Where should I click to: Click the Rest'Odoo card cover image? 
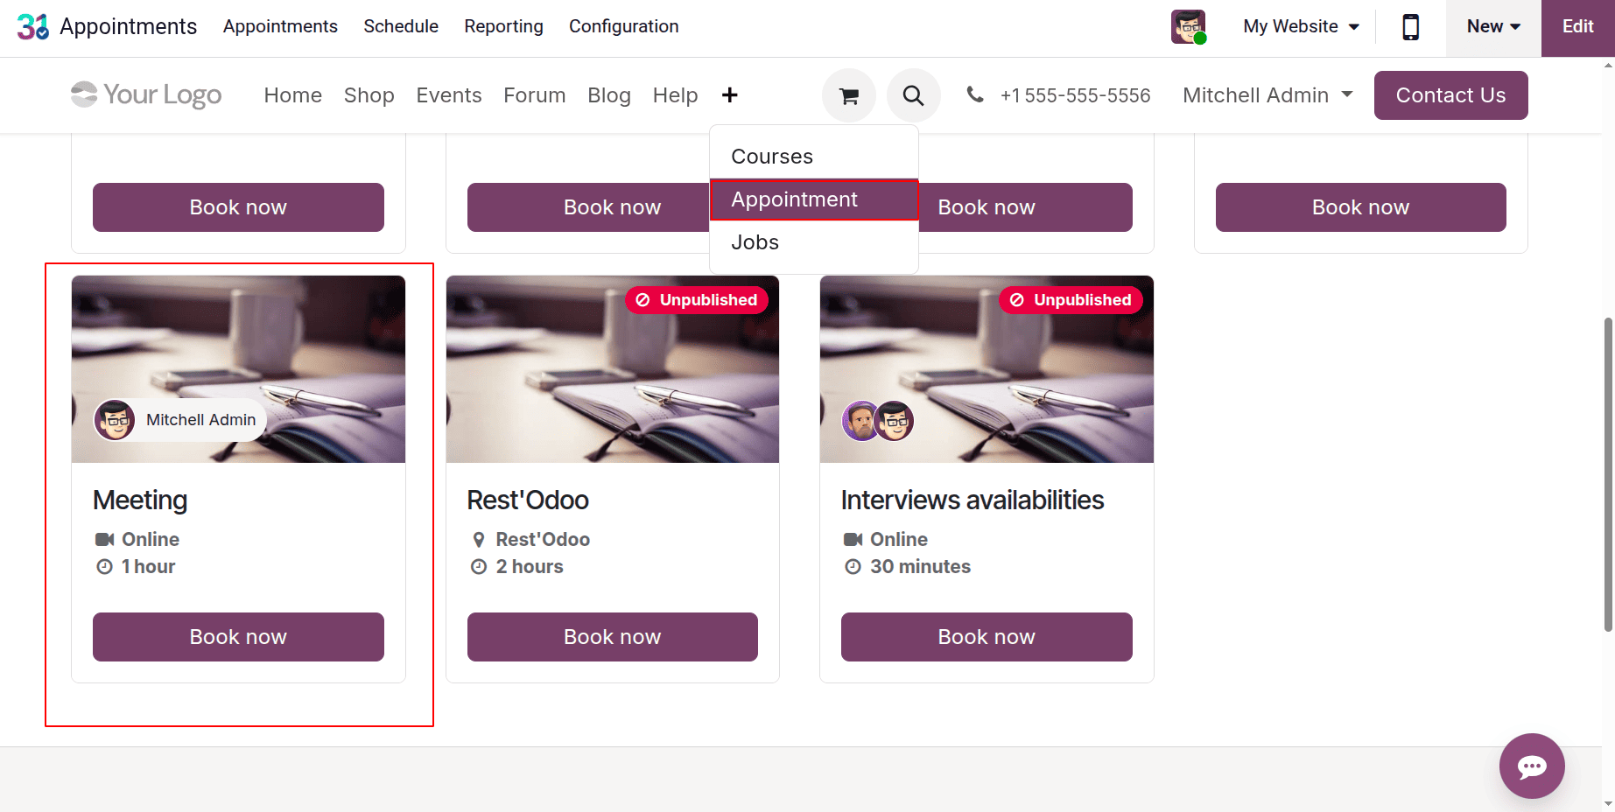pos(613,369)
